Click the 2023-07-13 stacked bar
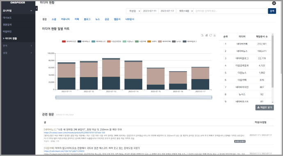Screen dimensions: 283x156 [111, 74]
